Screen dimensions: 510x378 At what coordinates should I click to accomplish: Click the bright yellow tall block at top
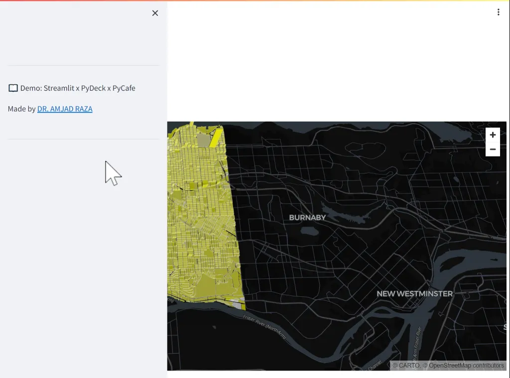pos(215,137)
